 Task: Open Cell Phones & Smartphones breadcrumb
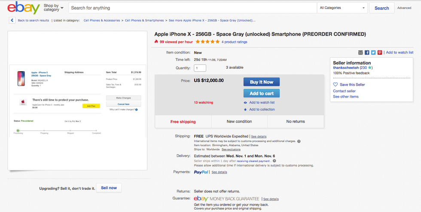[144, 20]
